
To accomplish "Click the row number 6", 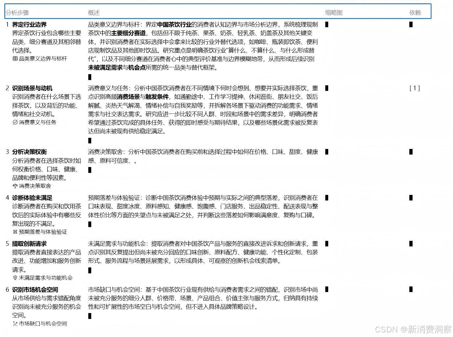I will pos(8,290).
